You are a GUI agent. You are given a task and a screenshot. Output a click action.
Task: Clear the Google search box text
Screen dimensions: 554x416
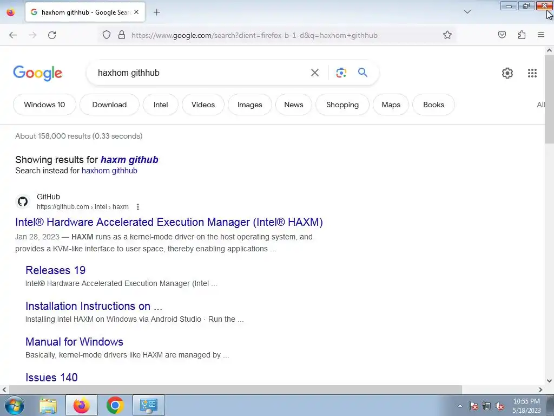[315, 73]
